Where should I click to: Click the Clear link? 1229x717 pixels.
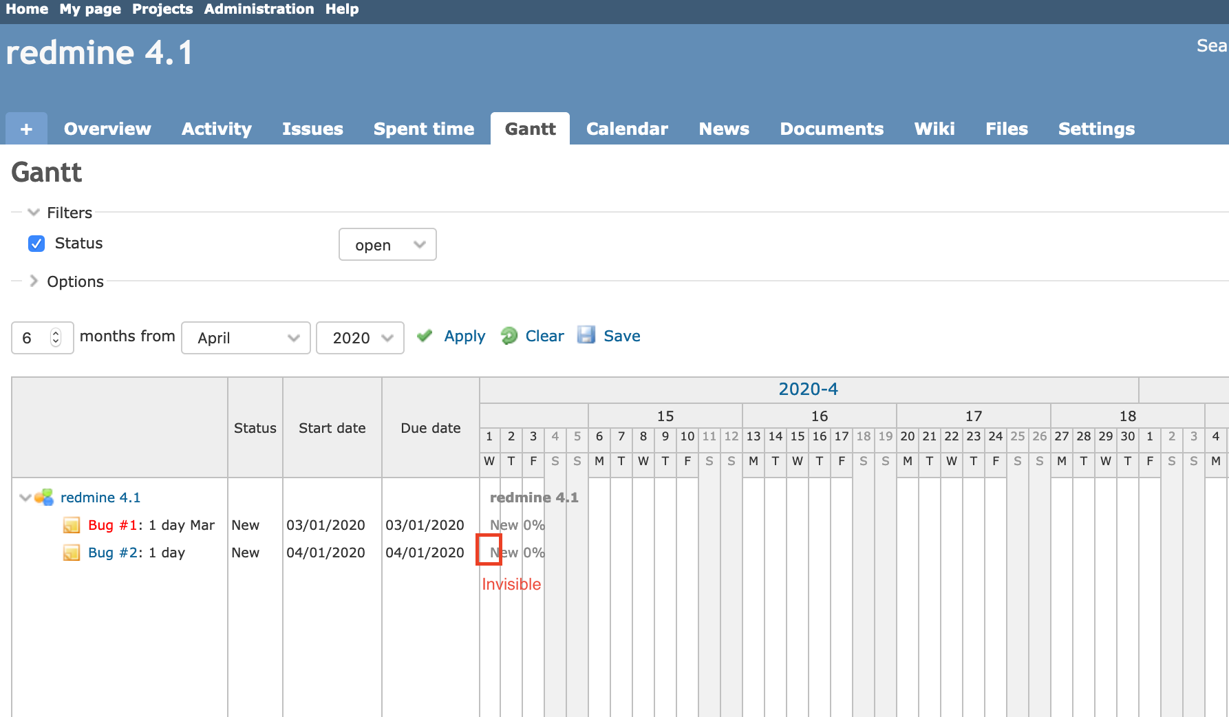coord(544,336)
